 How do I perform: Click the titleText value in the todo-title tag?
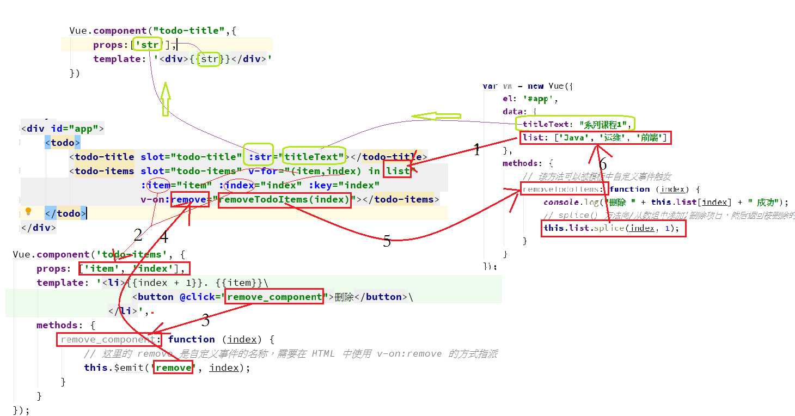(x=314, y=157)
